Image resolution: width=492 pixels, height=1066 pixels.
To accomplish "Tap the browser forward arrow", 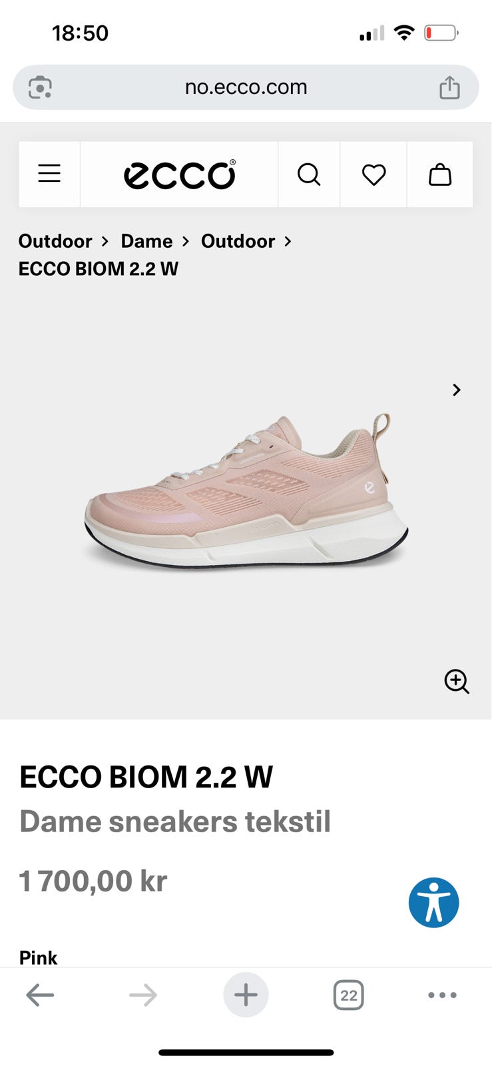I will (x=143, y=995).
